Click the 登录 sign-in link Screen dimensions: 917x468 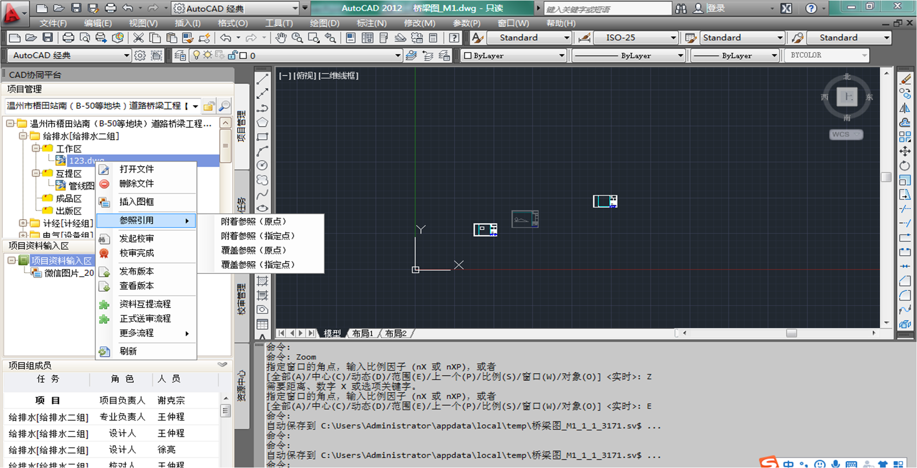coord(716,8)
